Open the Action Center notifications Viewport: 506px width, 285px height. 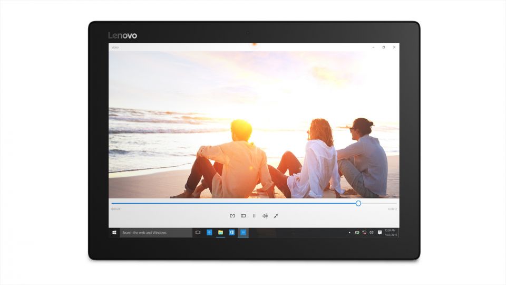379,232
